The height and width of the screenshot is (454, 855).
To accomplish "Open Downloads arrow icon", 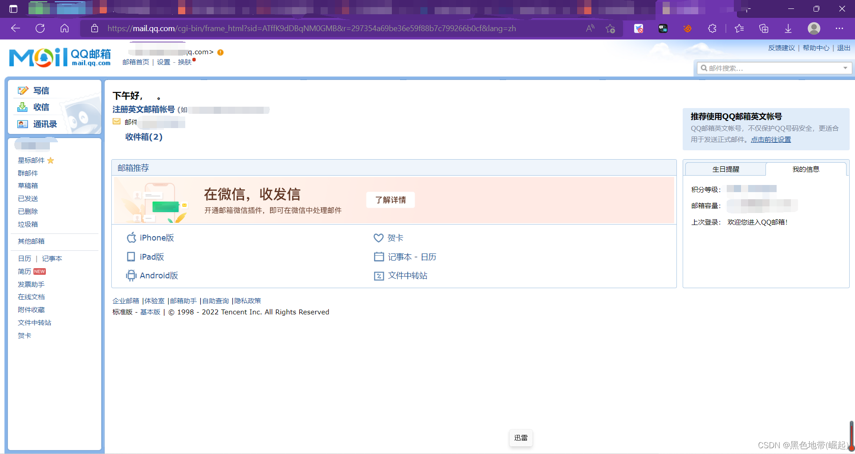I will pyautogui.click(x=788, y=28).
